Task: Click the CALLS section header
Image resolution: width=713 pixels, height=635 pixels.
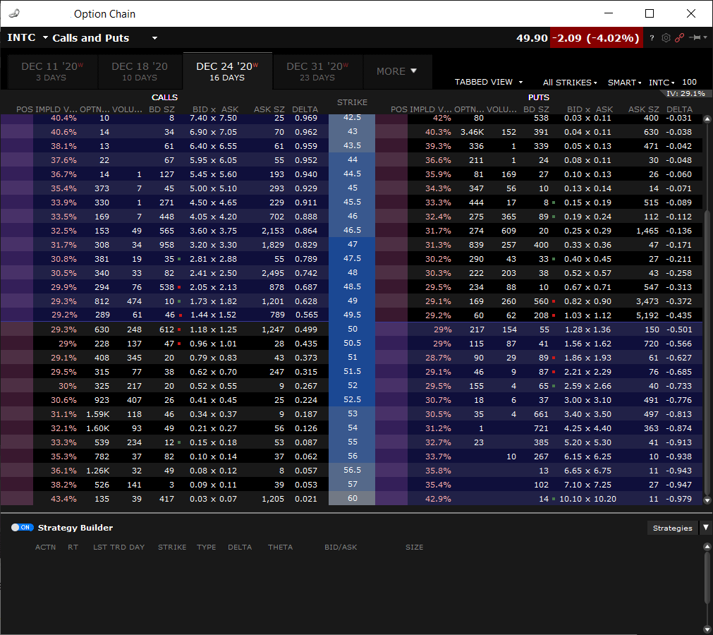Action: click(164, 97)
